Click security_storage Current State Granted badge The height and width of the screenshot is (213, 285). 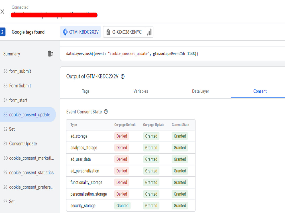(180, 206)
